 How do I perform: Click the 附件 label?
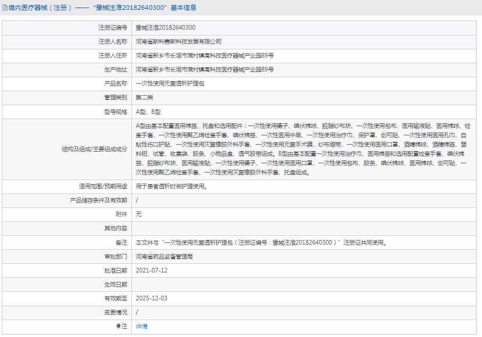122,214
